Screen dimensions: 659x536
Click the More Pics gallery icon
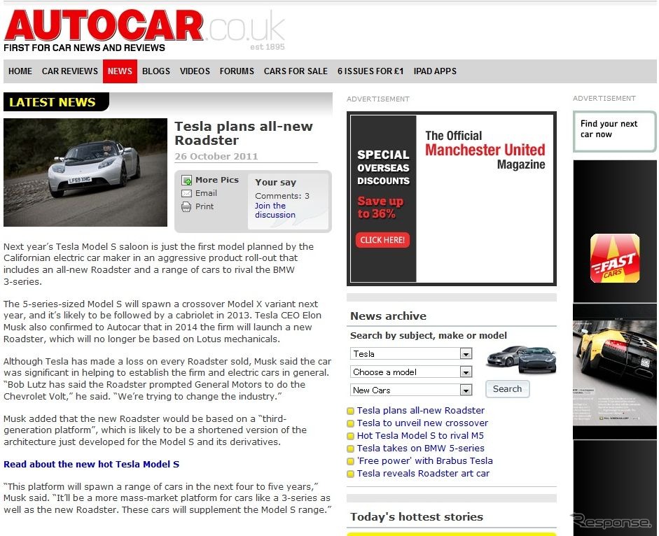click(x=186, y=181)
